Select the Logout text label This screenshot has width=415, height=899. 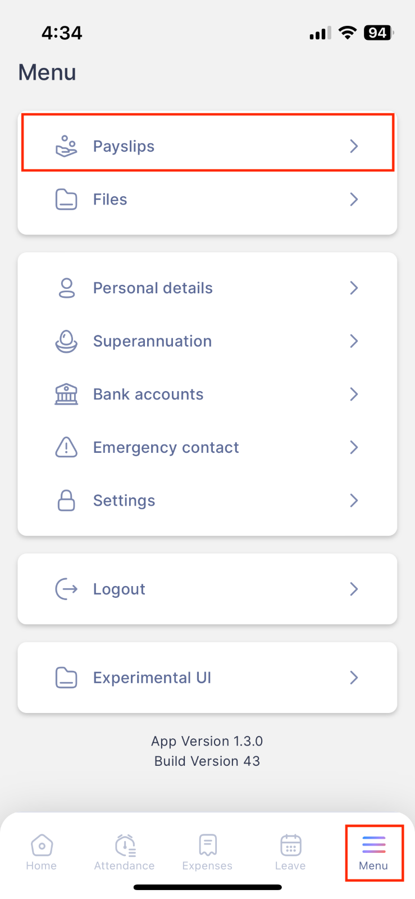[x=119, y=589]
